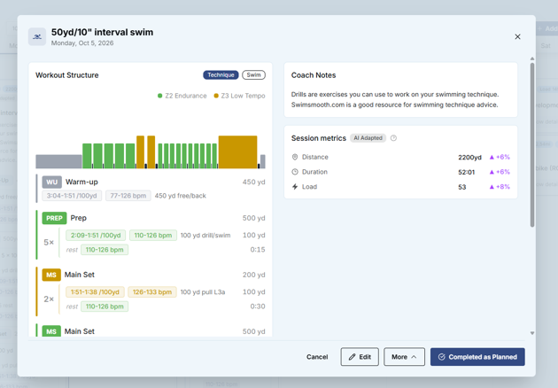Screen dimensions: 558x388
Task: Click the 3:04-1:51 /100yd pace chip
Action: [x=72, y=196]
